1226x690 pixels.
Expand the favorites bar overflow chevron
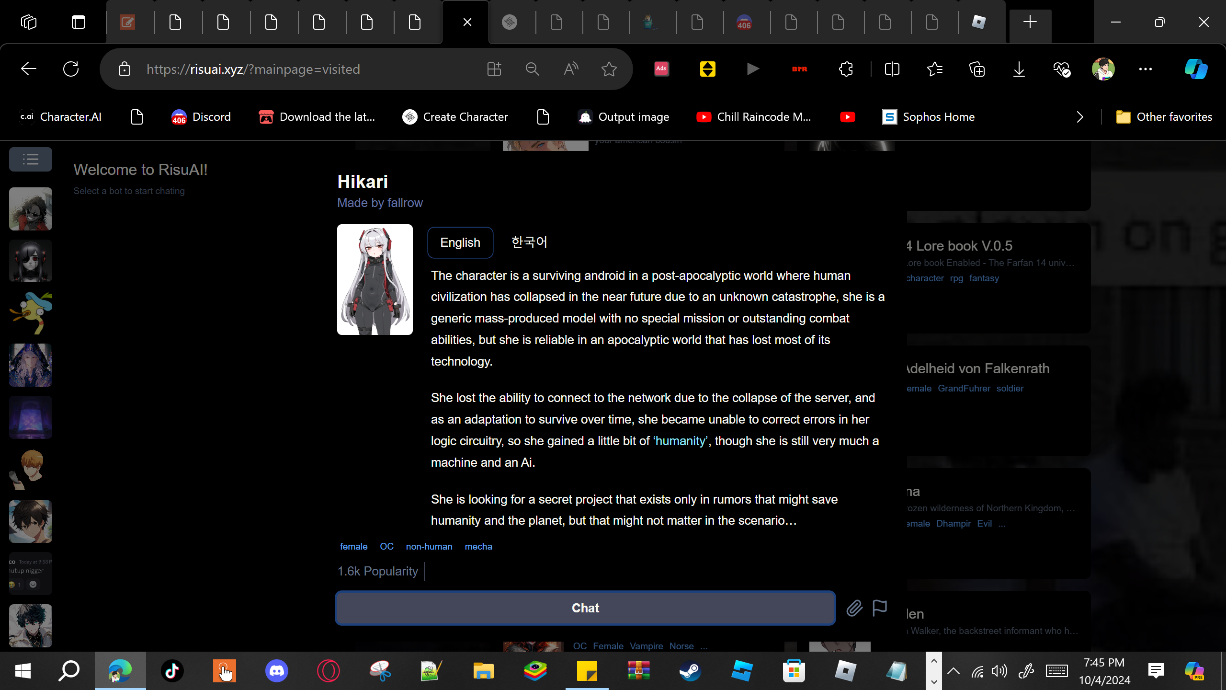click(1079, 117)
